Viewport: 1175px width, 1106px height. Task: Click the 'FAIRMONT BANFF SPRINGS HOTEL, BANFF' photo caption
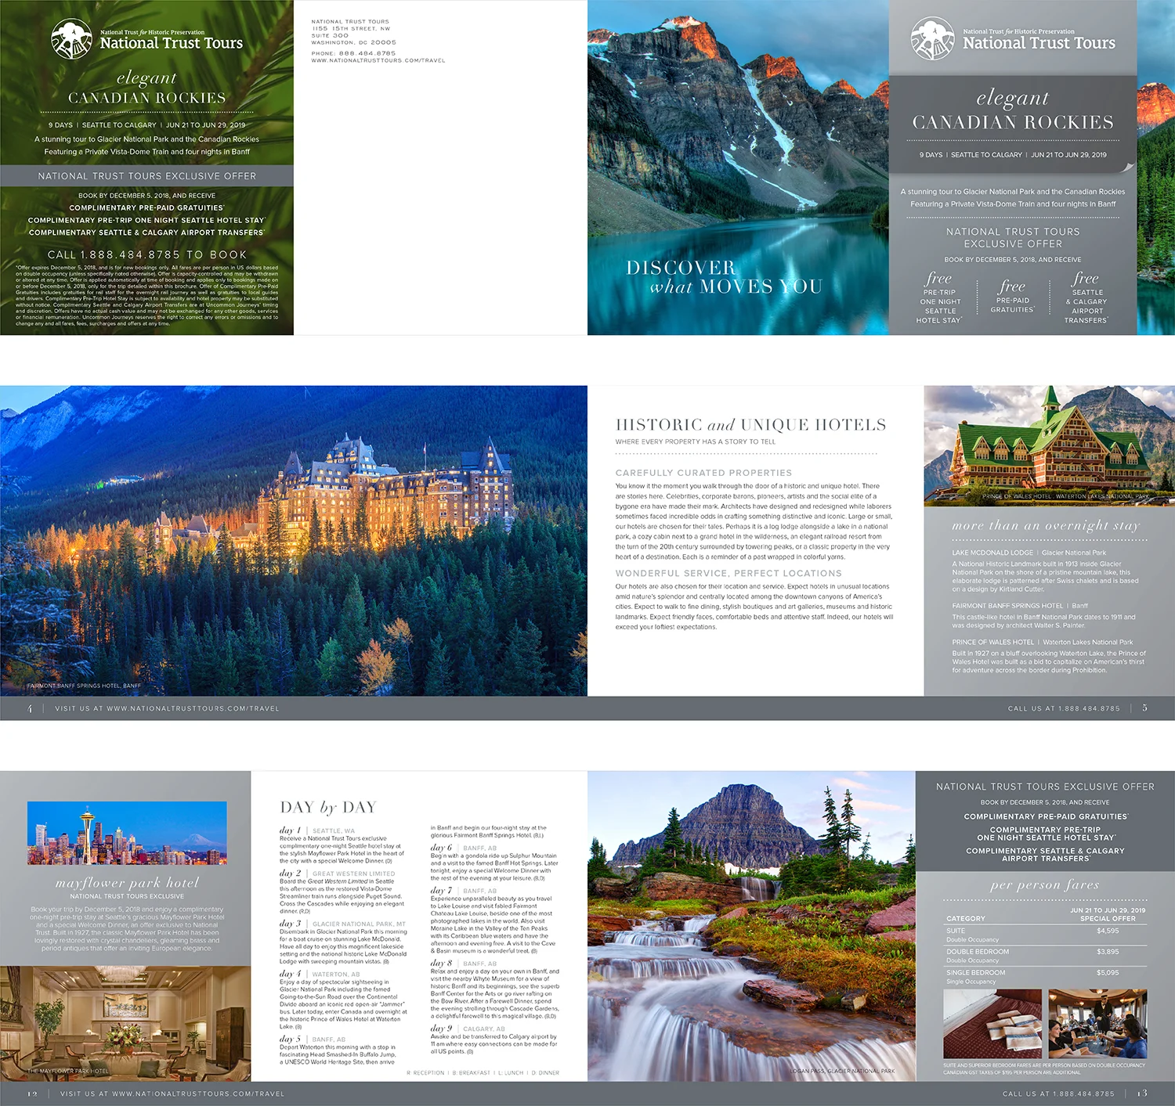click(84, 686)
